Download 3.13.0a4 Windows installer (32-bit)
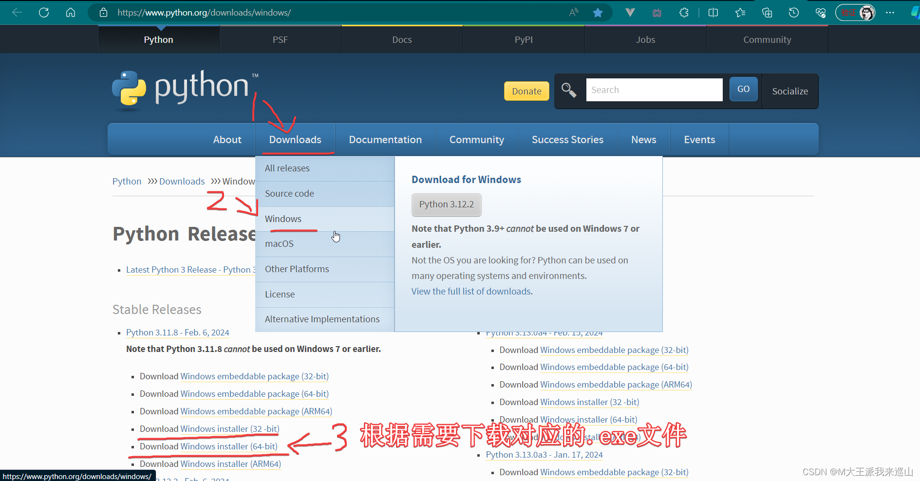The image size is (920, 481). pyautogui.click(x=590, y=402)
